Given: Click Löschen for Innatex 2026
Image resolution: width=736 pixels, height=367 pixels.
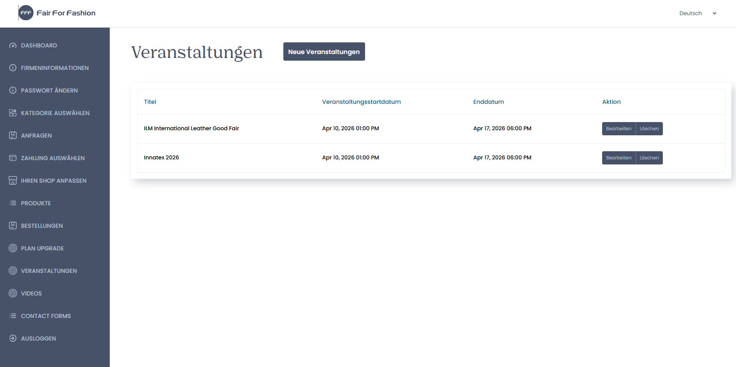Looking at the screenshot, I should coord(649,158).
